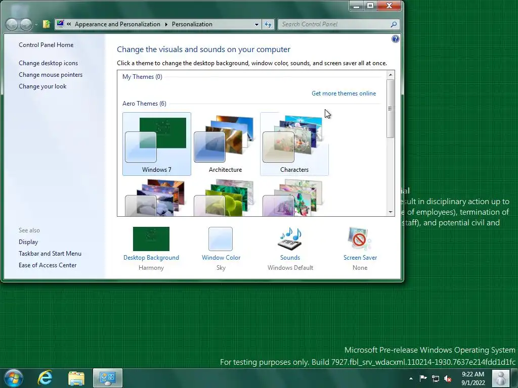Open the Display link under See also
518x388 pixels.
(x=28, y=242)
